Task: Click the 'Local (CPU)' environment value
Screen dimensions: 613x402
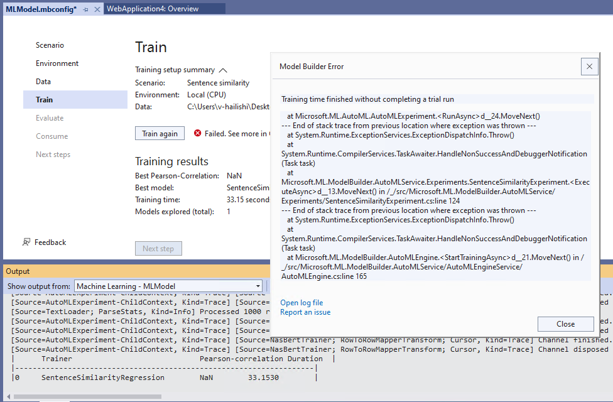Action: pyautogui.click(x=207, y=95)
